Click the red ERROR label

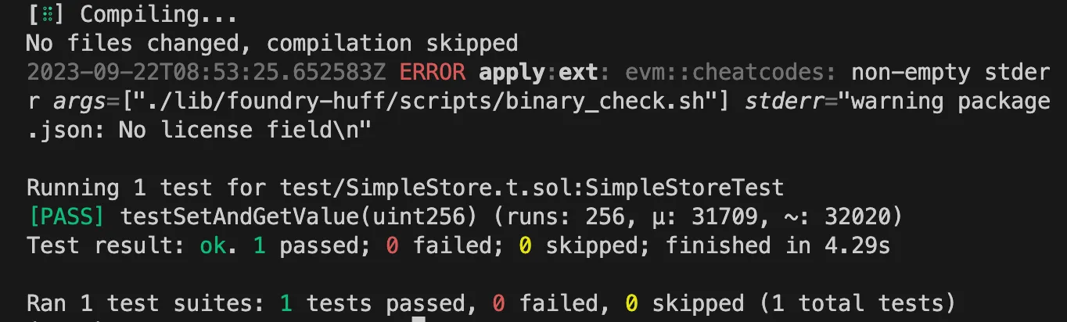point(433,72)
